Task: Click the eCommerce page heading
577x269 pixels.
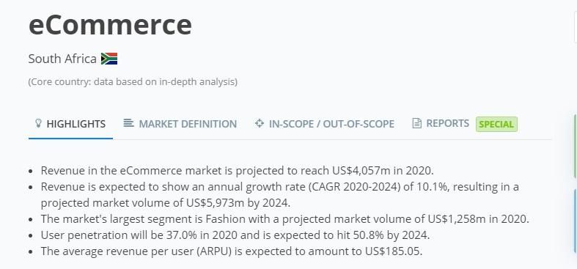Action: (110, 24)
